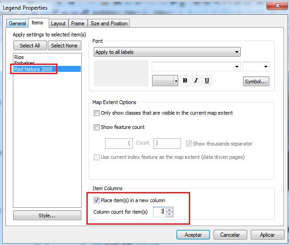Open the Layout tab
289x245 pixels.
[58, 23]
